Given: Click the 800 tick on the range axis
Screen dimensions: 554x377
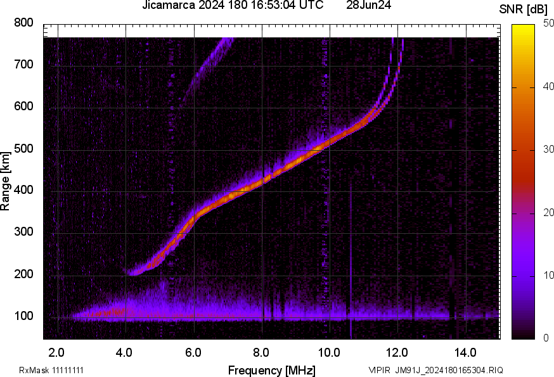Looking at the screenshot, I should click(x=23, y=23).
